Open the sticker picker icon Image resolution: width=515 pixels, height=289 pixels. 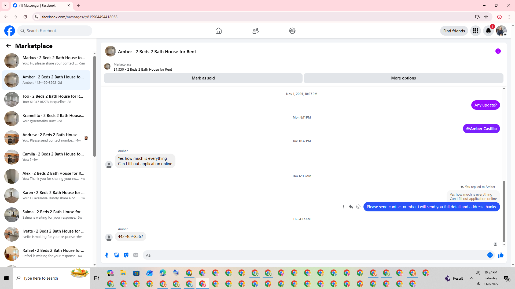(x=126, y=255)
